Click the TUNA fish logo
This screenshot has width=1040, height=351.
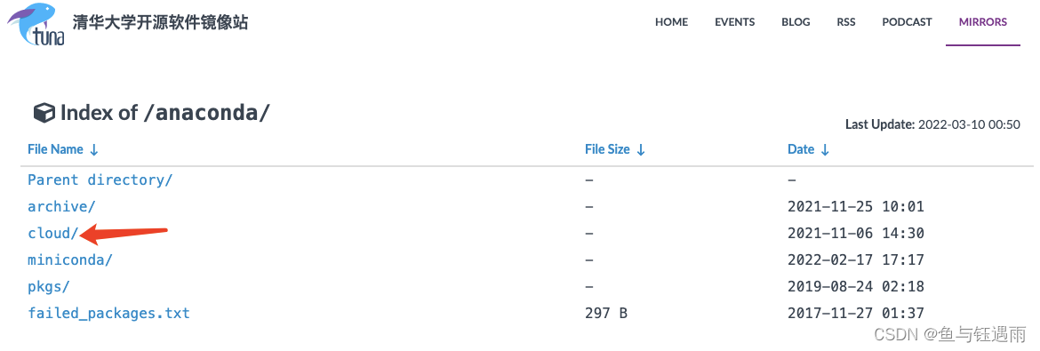coord(36,24)
